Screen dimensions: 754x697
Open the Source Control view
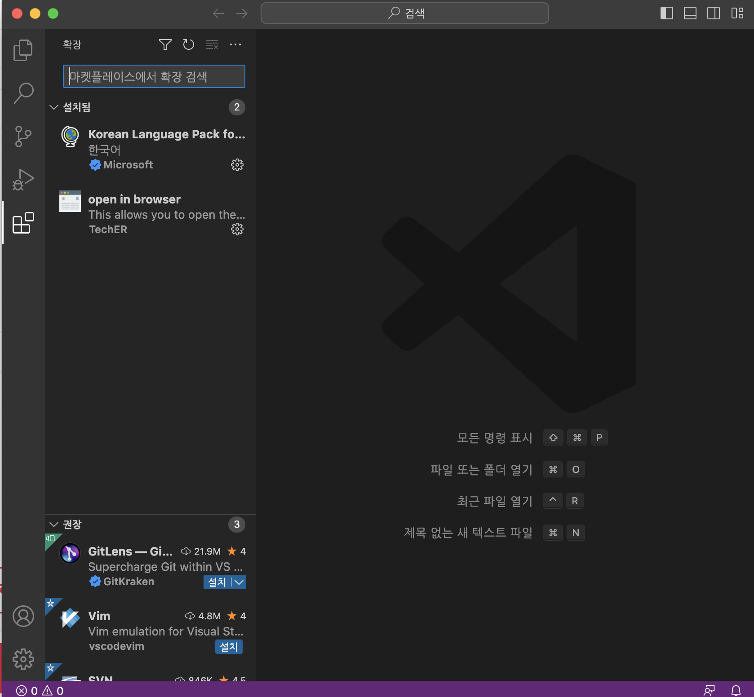pyautogui.click(x=23, y=136)
